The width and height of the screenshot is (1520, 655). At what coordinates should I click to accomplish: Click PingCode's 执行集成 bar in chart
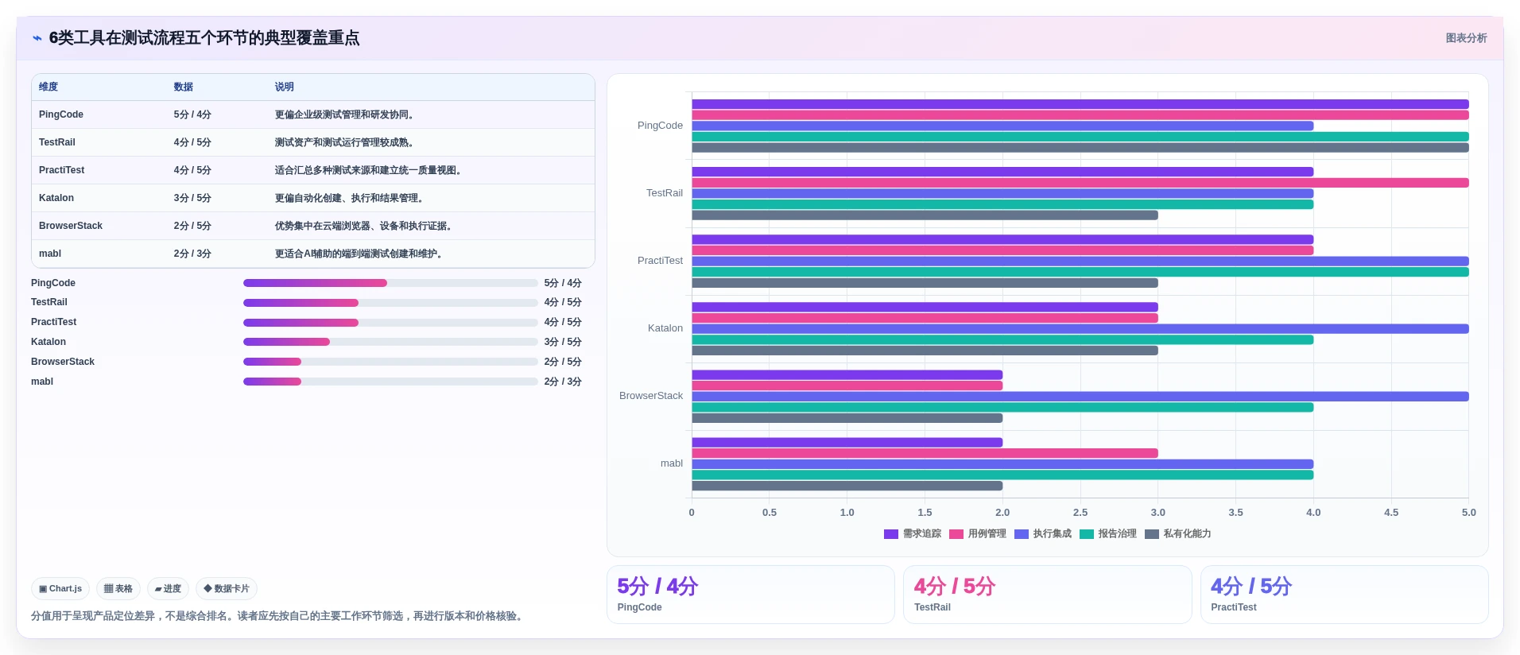tap(1002, 126)
